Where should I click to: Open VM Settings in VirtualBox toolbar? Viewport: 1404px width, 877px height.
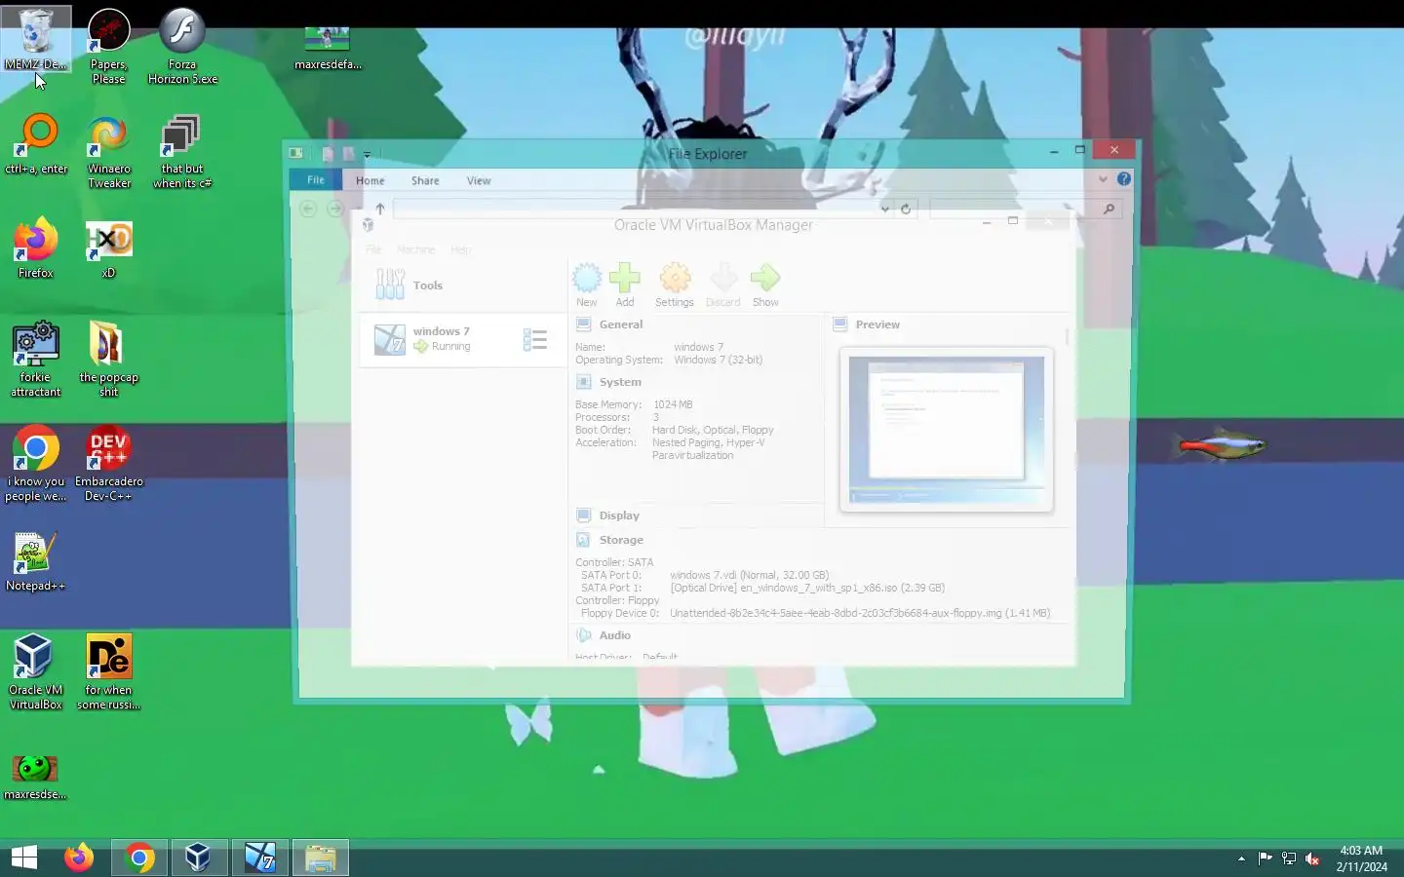click(675, 285)
